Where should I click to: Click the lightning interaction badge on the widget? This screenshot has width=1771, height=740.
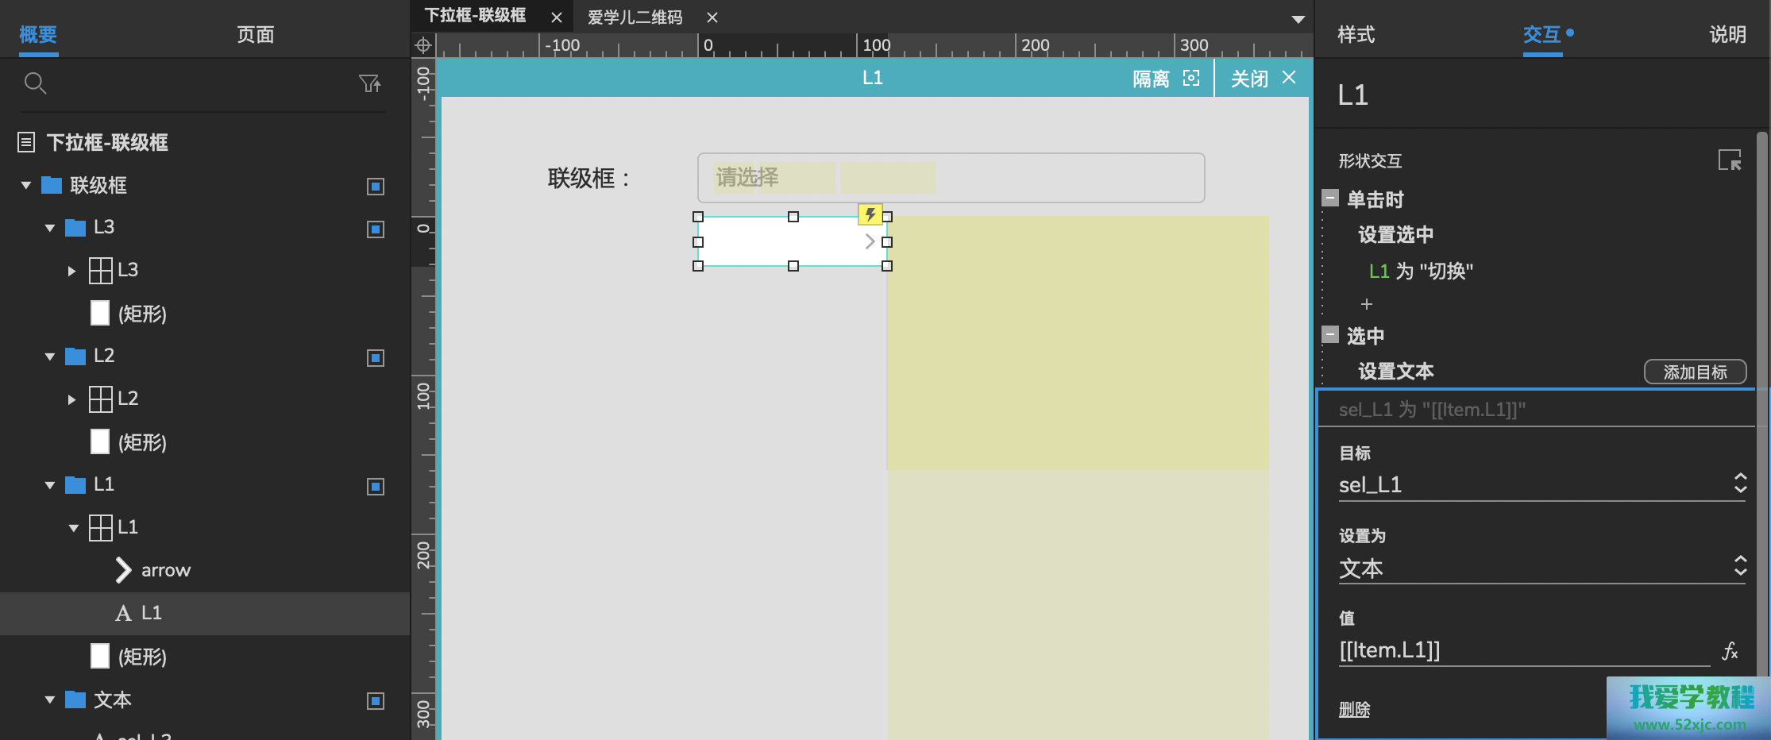click(870, 214)
